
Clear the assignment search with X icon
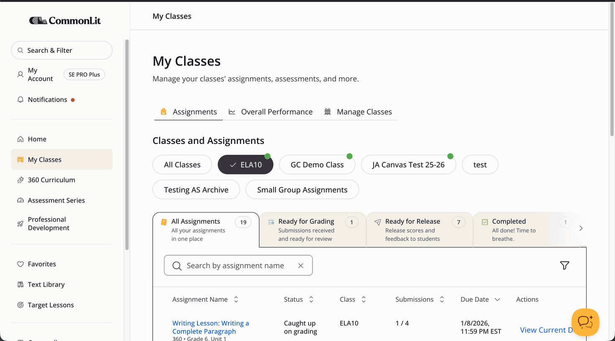click(x=300, y=266)
